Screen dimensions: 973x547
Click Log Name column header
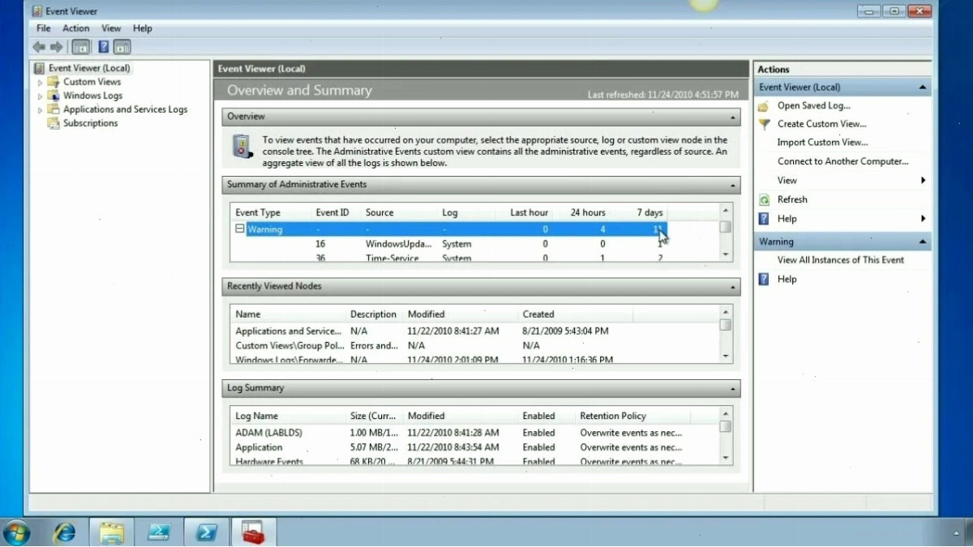(x=256, y=416)
